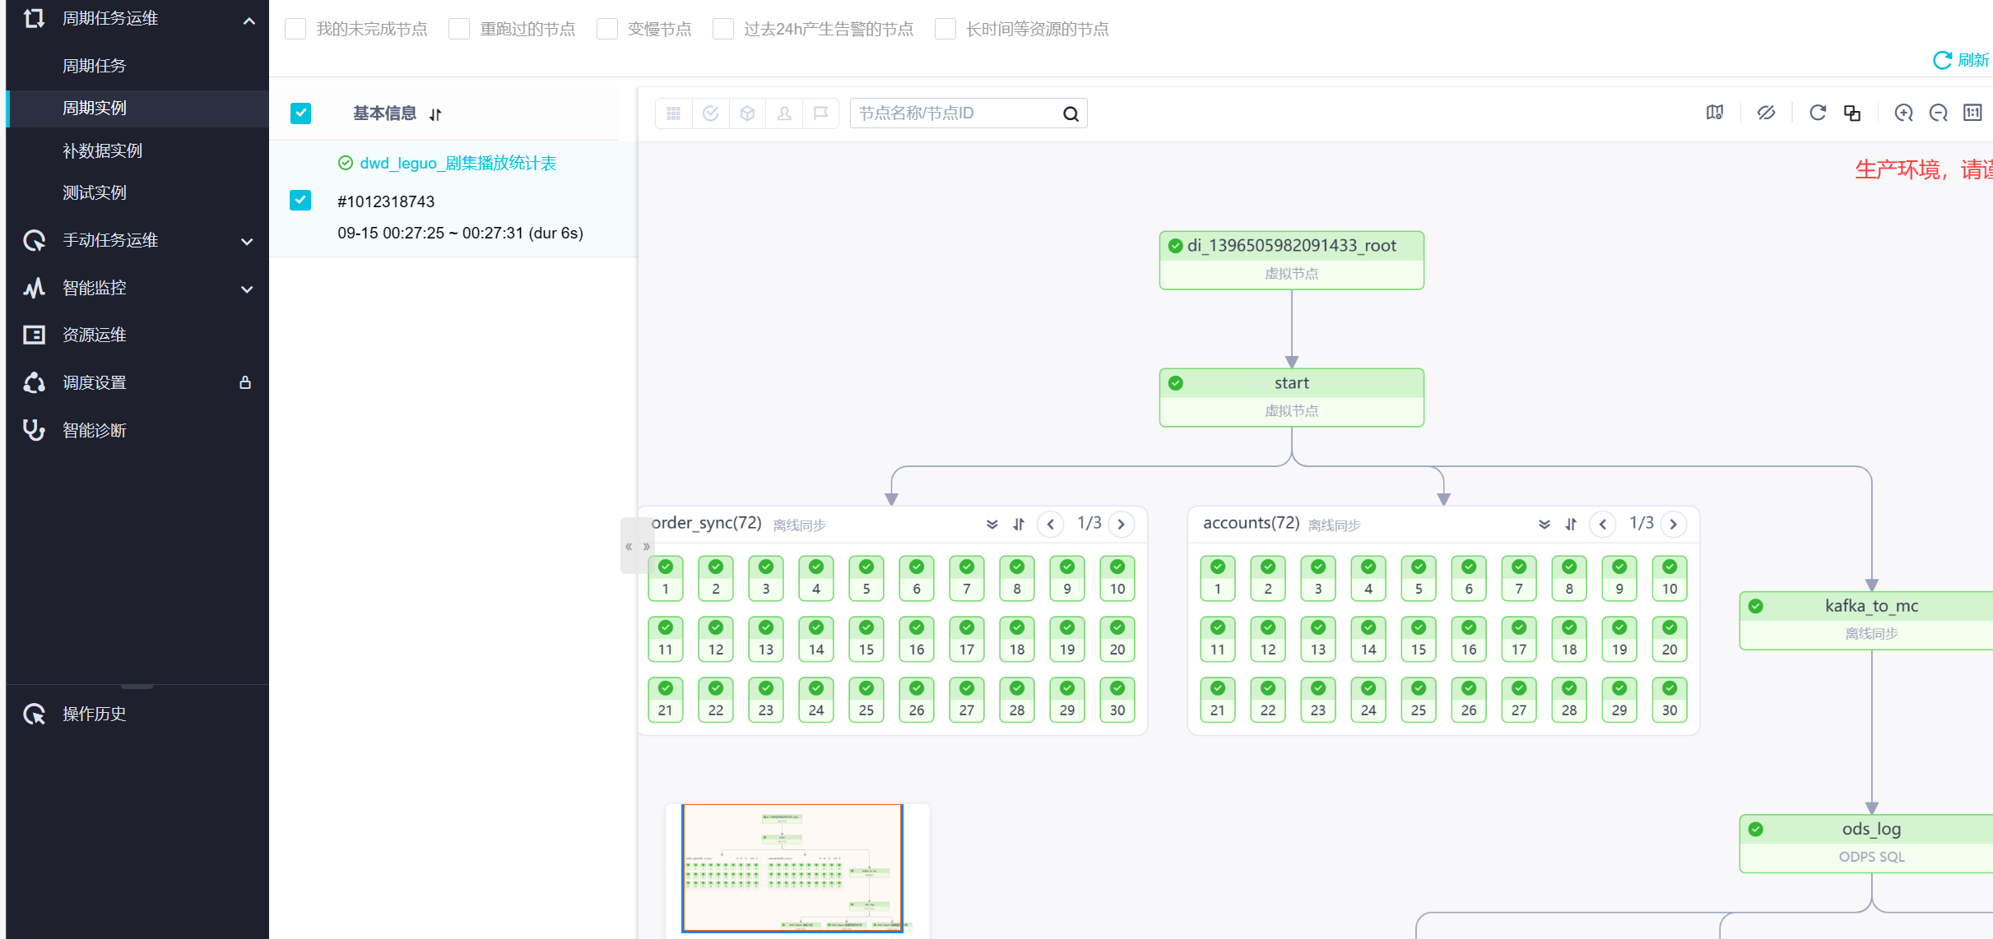Select the di_1396505982091433_root node

pos(1291,260)
